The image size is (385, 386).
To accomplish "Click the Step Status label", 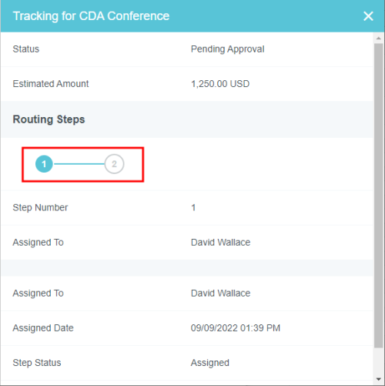I will [37, 363].
